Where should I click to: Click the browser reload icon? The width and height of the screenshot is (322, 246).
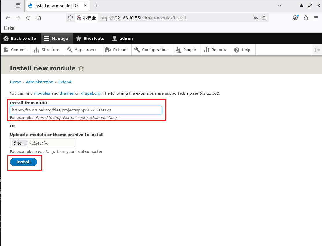[28, 18]
